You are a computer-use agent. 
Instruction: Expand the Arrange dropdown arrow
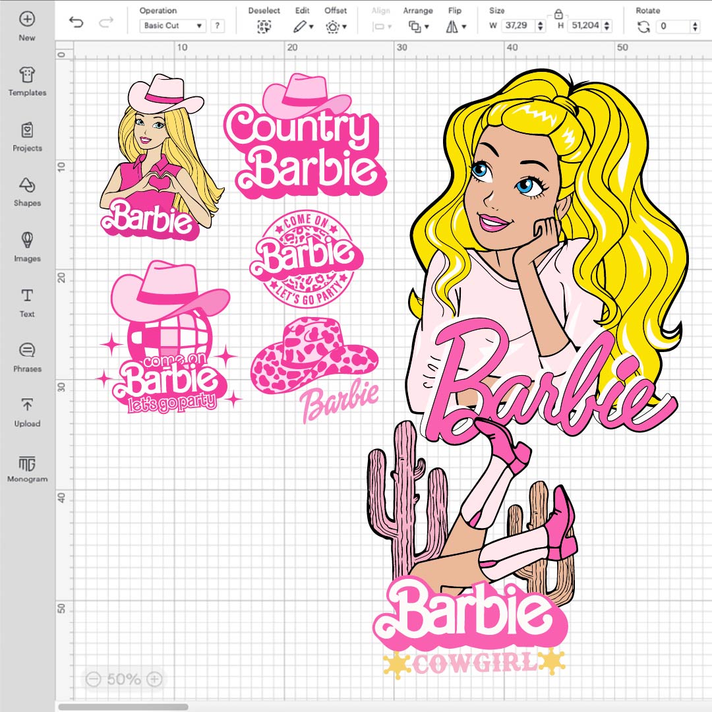(427, 27)
